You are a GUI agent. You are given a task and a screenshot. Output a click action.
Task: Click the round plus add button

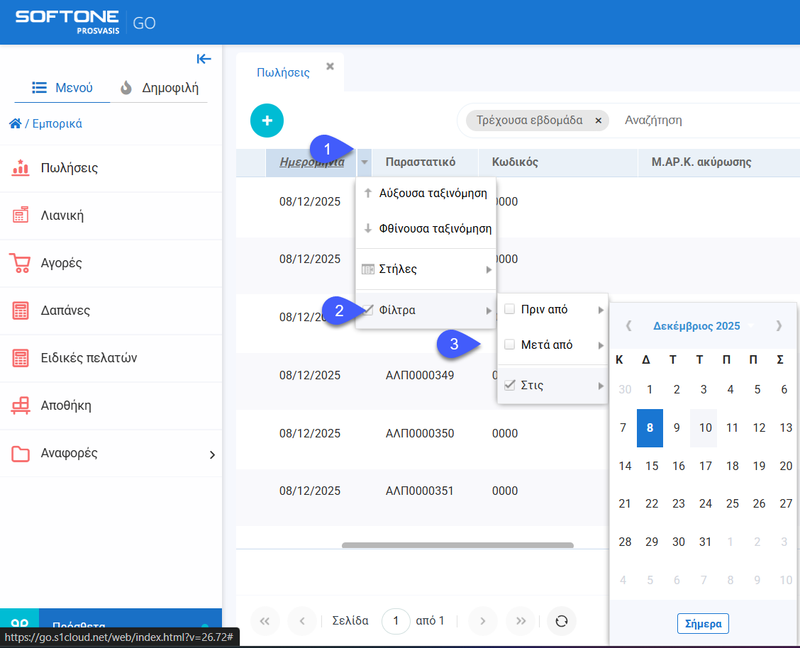(x=267, y=121)
